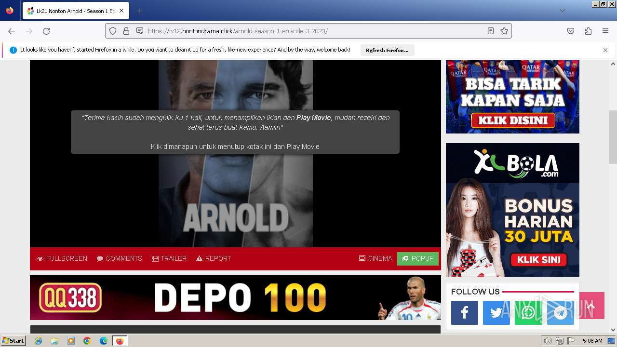Watch the TRAILER
This screenshot has height=347, width=617.
tap(169, 258)
